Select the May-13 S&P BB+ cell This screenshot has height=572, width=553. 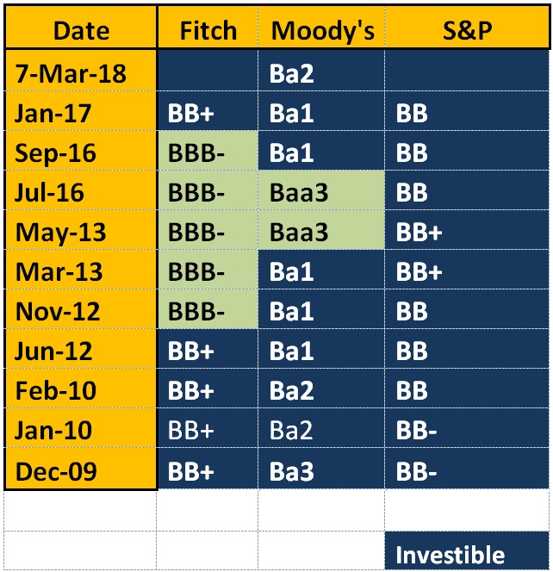tap(467, 229)
